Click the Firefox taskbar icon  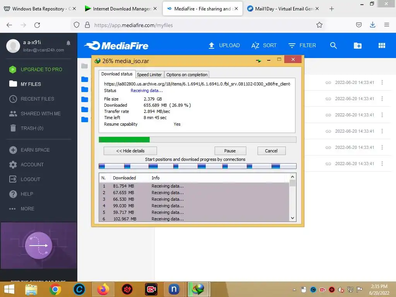coord(103,289)
